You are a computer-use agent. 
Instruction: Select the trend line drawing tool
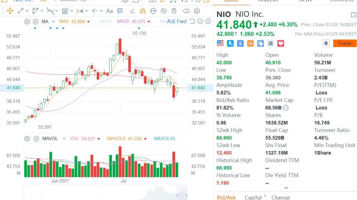click(x=21, y=11)
